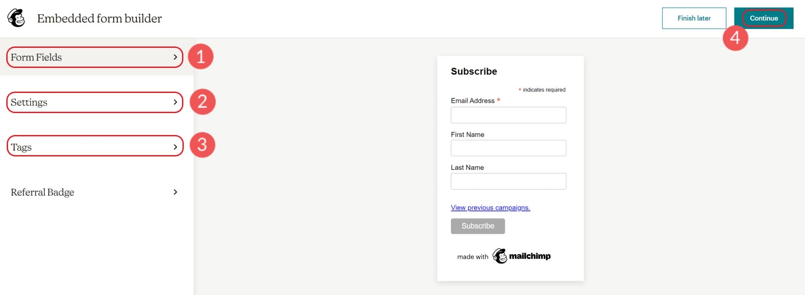805x295 pixels.
Task: Click the chevron arrow next to Form Fields
Action: (175, 57)
